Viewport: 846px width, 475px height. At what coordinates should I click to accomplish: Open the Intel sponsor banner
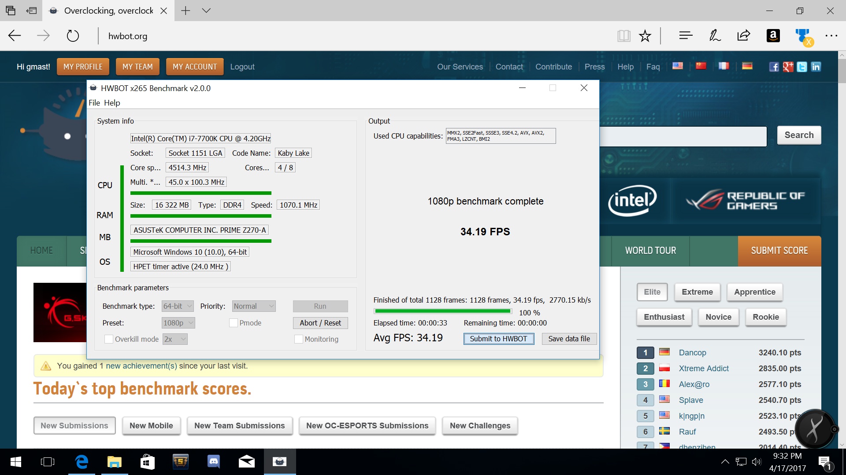pos(633,201)
